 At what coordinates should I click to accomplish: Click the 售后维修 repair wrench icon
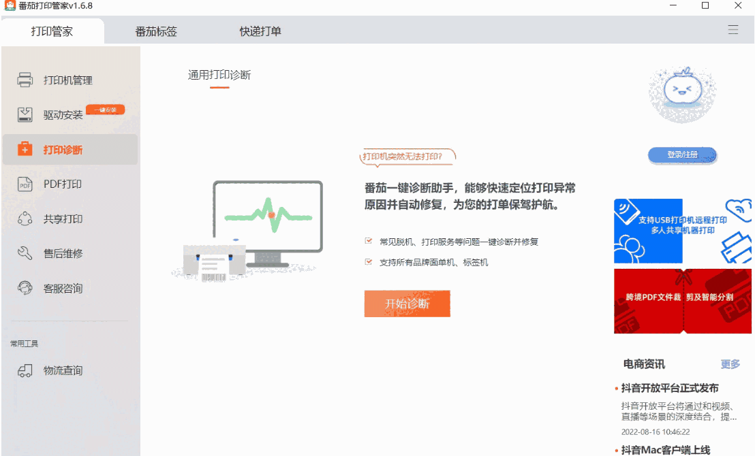[25, 253]
